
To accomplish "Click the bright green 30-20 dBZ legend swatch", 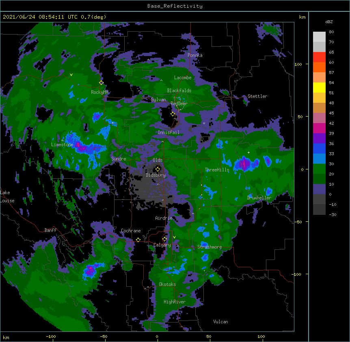I will pyautogui.click(x=319, y=169).
